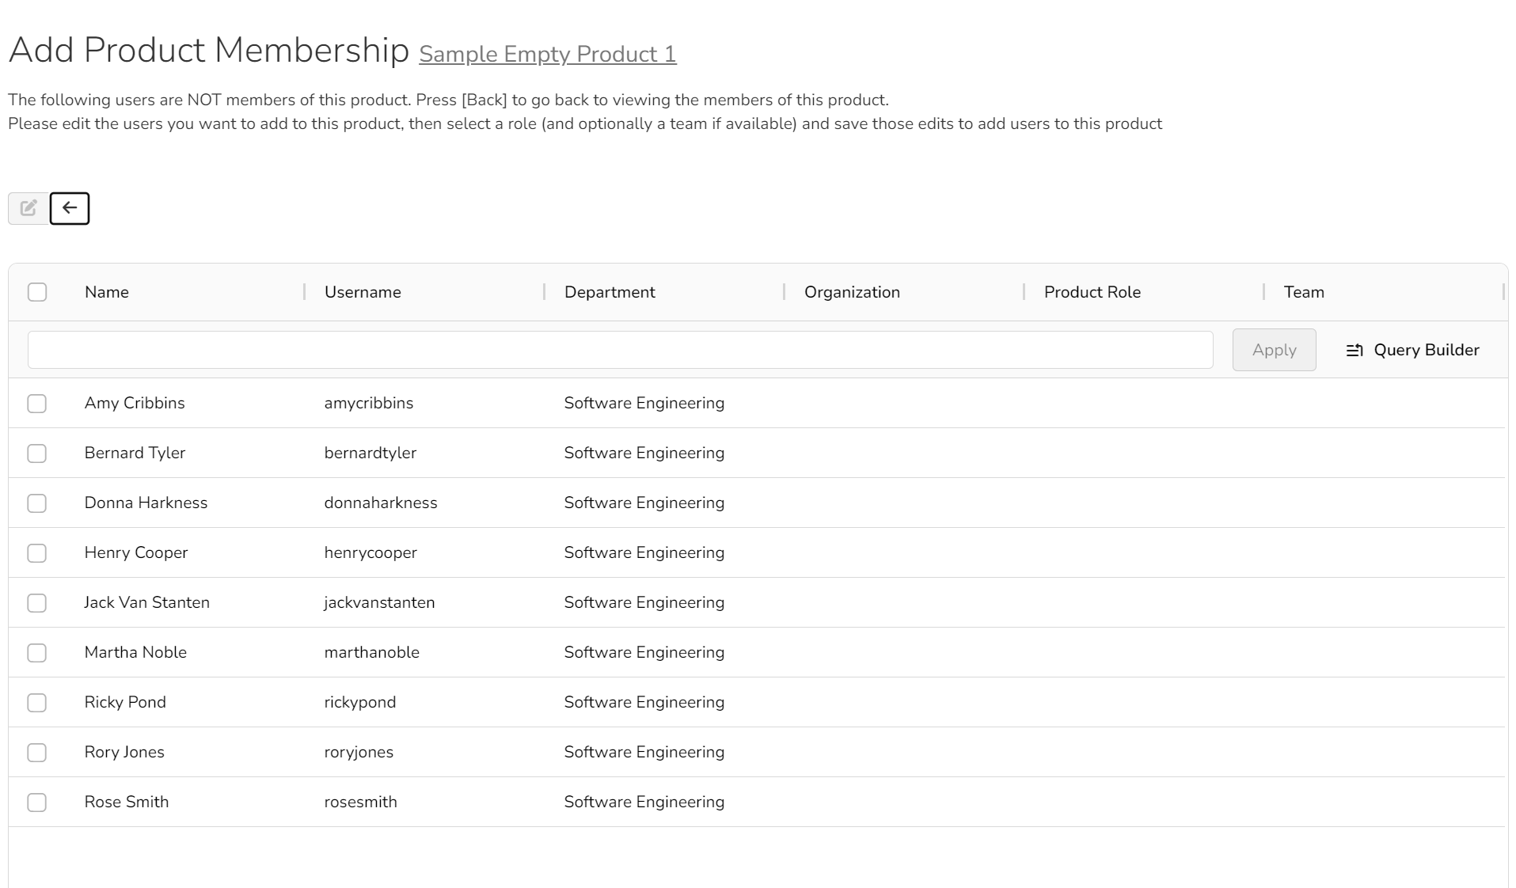1516x888 pixels.
Task: Select Rose Smith's checkbox
Action: (37, 803)
